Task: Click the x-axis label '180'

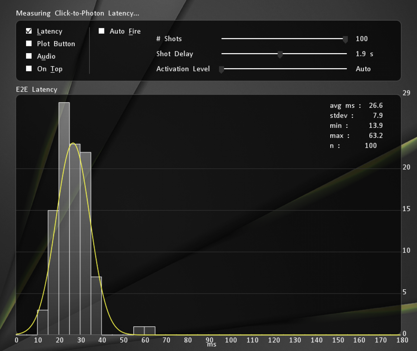Action: 402,340
